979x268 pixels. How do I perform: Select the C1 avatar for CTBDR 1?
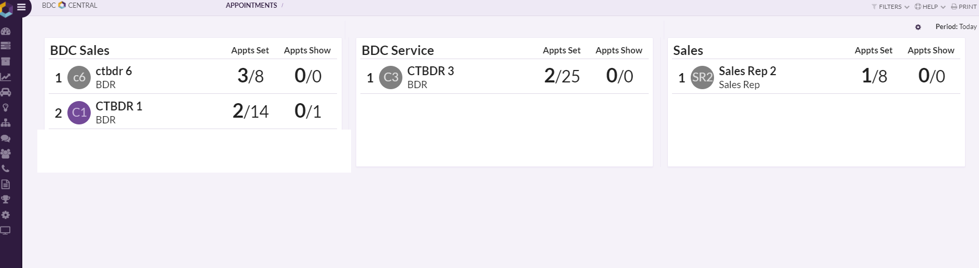79,112
